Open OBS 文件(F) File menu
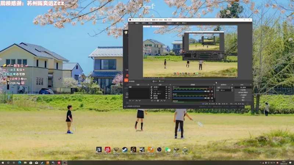294x165 pixels. click(x=131, y=23)
